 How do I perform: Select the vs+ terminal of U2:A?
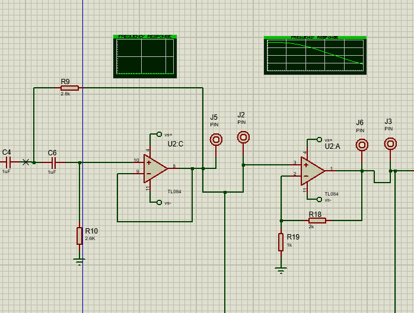pyautogui.click(x=319, y=139)
